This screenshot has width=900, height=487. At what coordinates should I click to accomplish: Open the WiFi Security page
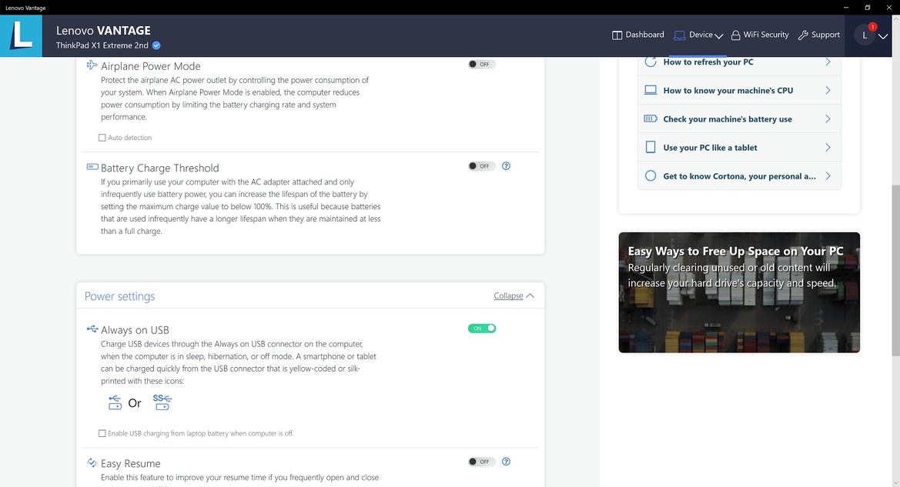tap(760, 35)
